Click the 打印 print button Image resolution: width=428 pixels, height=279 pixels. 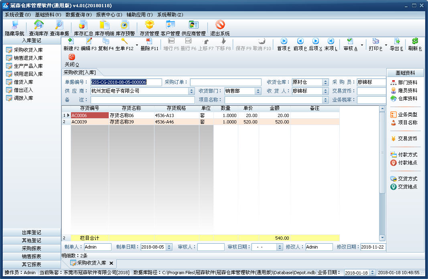pyautogui.click(x=375, y=44)
